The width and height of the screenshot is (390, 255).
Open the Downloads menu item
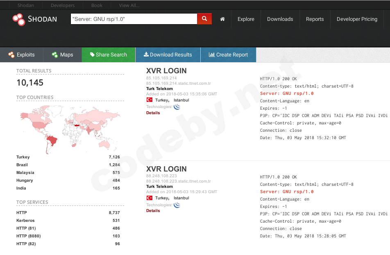[280, 19]
